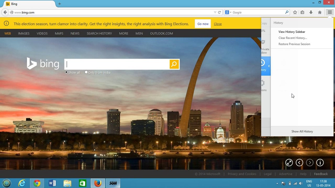Switch to the IMAGES tab on Bing
335x188 pixels.
[x=24, y=33]
